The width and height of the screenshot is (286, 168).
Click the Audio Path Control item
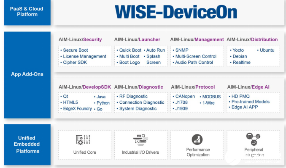point(194,62)
